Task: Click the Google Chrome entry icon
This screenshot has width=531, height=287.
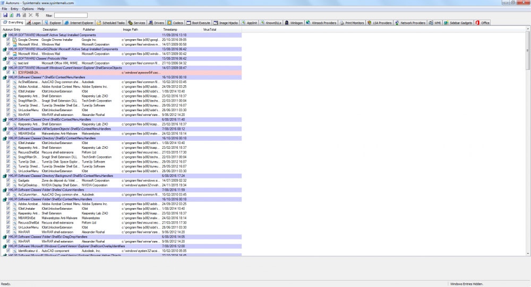Action: coord(14,40)
